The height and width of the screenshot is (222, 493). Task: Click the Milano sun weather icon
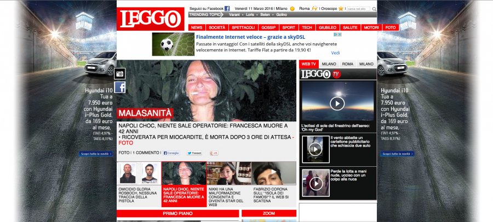point(293,9)
